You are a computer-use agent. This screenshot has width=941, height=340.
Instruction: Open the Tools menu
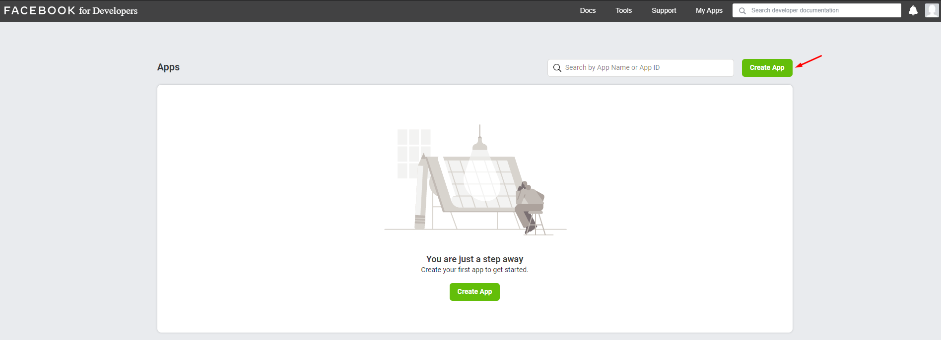[x=624, y=10]
